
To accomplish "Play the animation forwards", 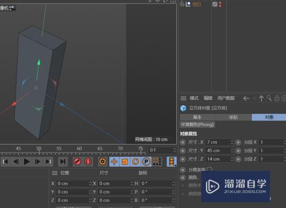I will coord(27,162).
